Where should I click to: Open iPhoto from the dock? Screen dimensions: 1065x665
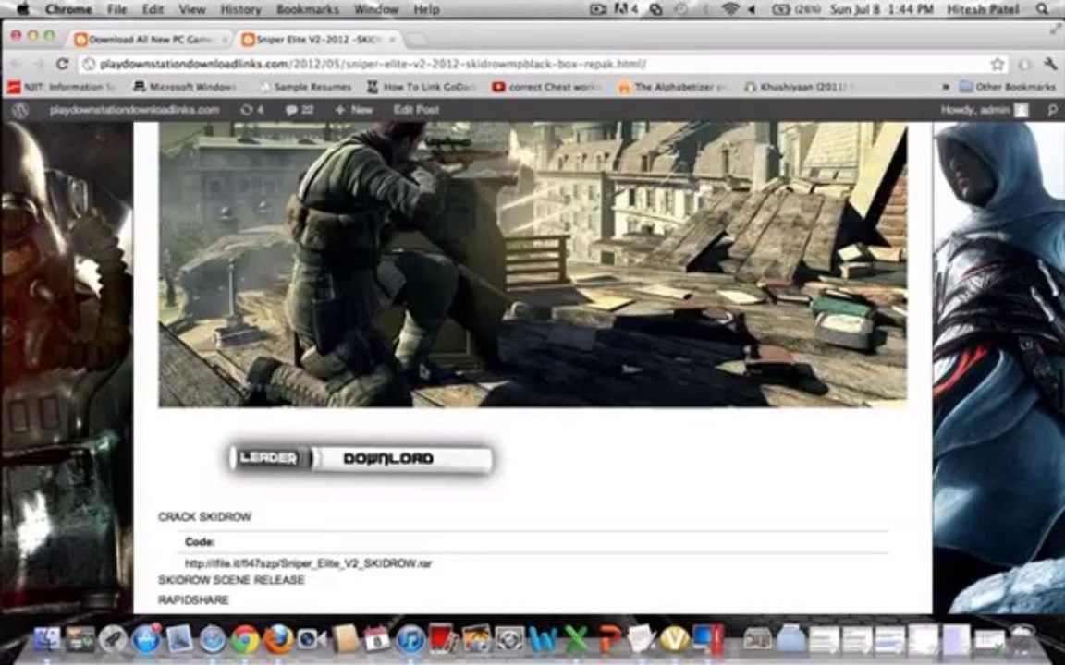[x=477, y=640]
